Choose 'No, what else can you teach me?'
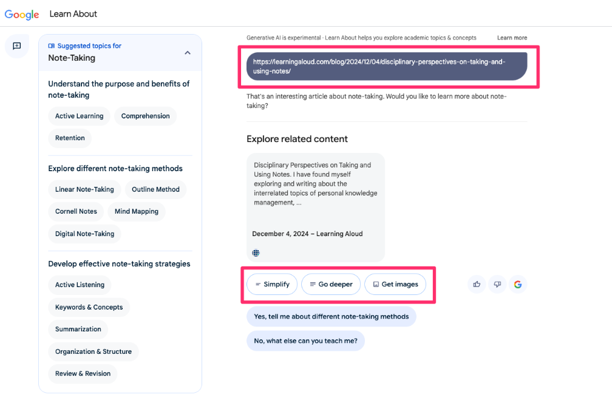Image resolution: width=612 pixels, height=417 pixels. coord(305,341)
